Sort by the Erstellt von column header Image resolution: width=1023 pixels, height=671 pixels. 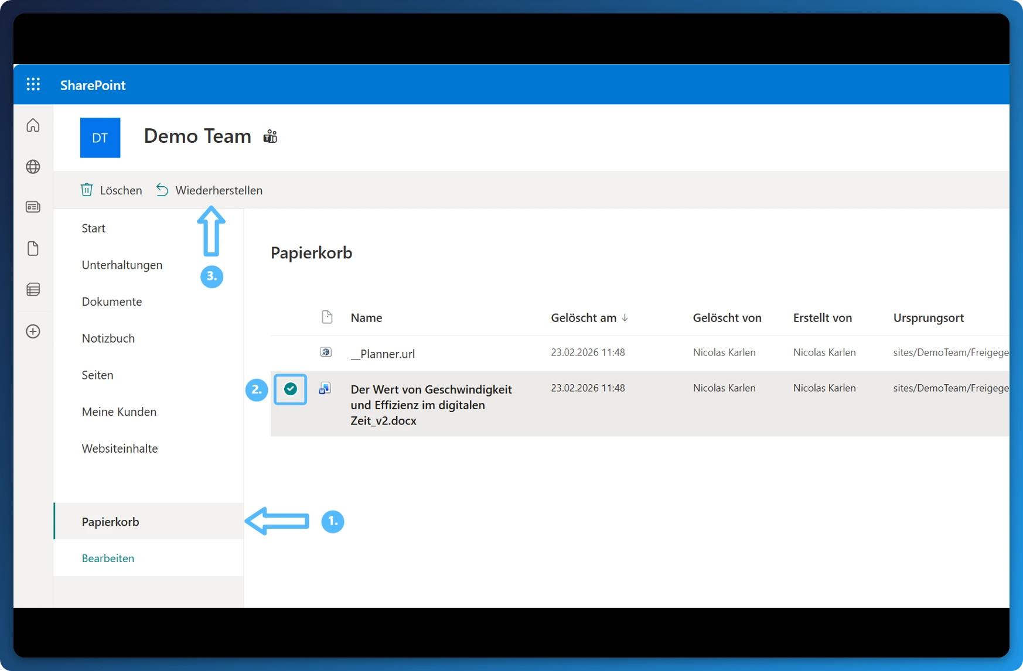(823, 318)
